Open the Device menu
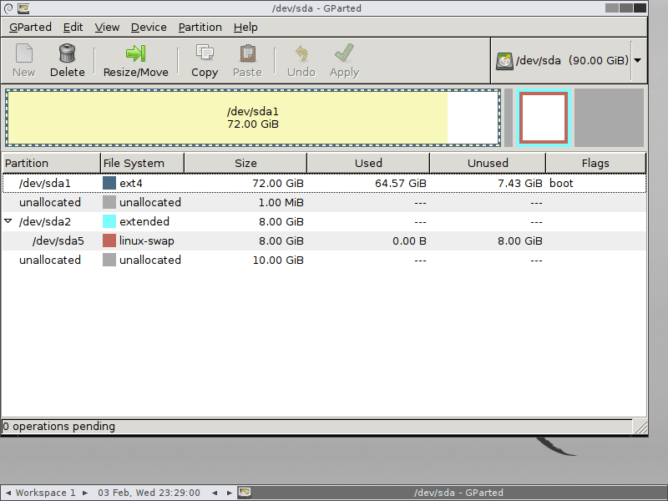This screenshot has height=501, width=668. [149, 27]
